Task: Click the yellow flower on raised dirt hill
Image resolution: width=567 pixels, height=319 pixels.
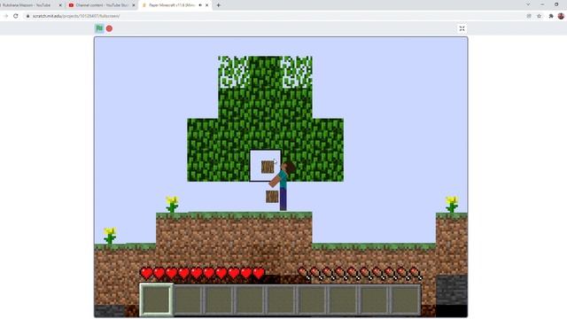Action: (x=172, y=205)
